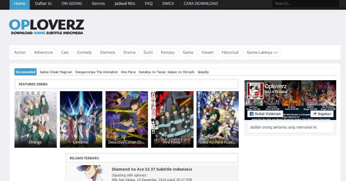Open the Detective Conan featured poster
This screenshot has height=181, width=346.
tap(126, 119)
